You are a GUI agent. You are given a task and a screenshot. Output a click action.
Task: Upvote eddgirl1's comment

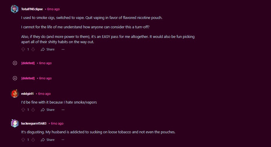pyautogui.click(x=23, y=110)
